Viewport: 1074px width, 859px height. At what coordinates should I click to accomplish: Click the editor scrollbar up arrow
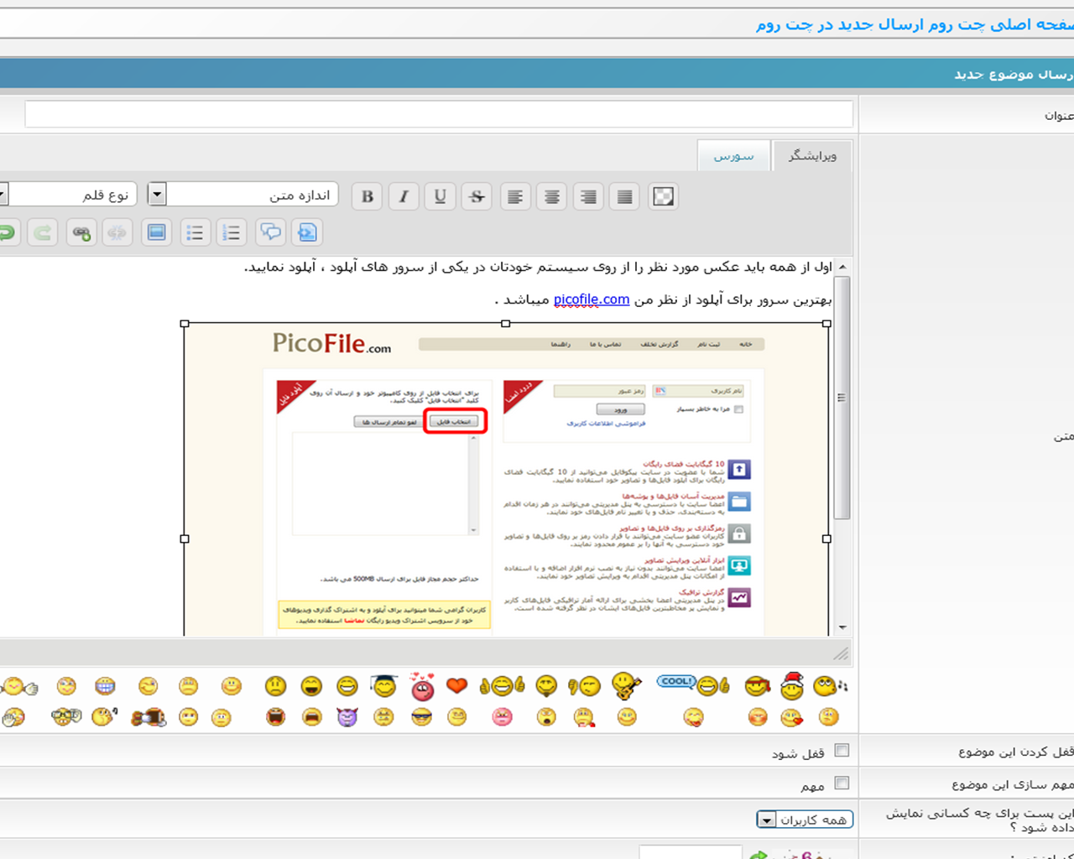coord(842,268)
